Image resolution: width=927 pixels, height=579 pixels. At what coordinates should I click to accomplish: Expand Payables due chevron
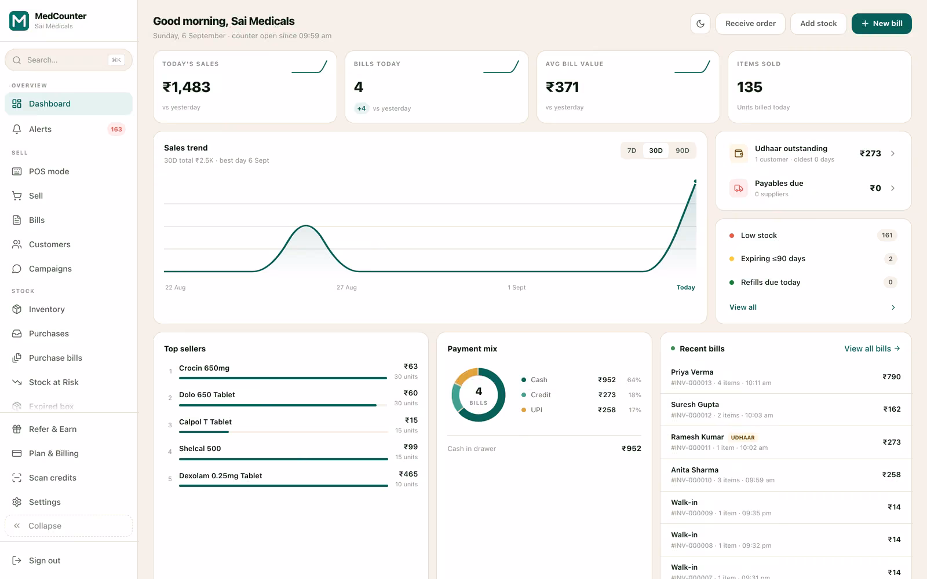tap(893, 188)
